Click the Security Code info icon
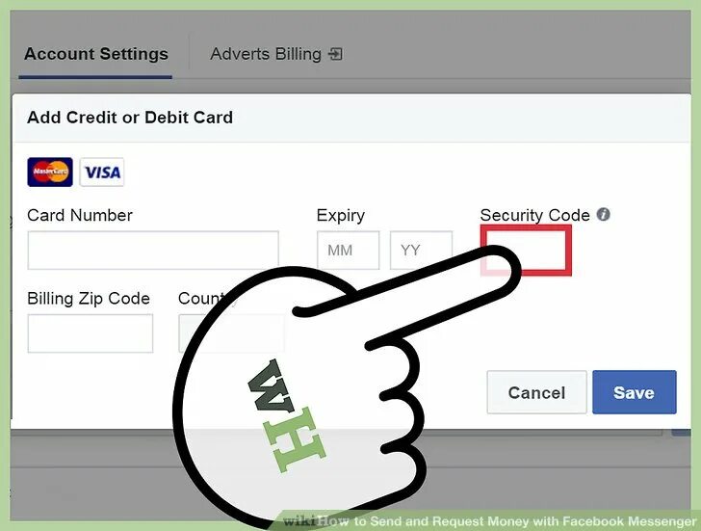The width and height of the screenshot is (701, 531). [603, 215]
